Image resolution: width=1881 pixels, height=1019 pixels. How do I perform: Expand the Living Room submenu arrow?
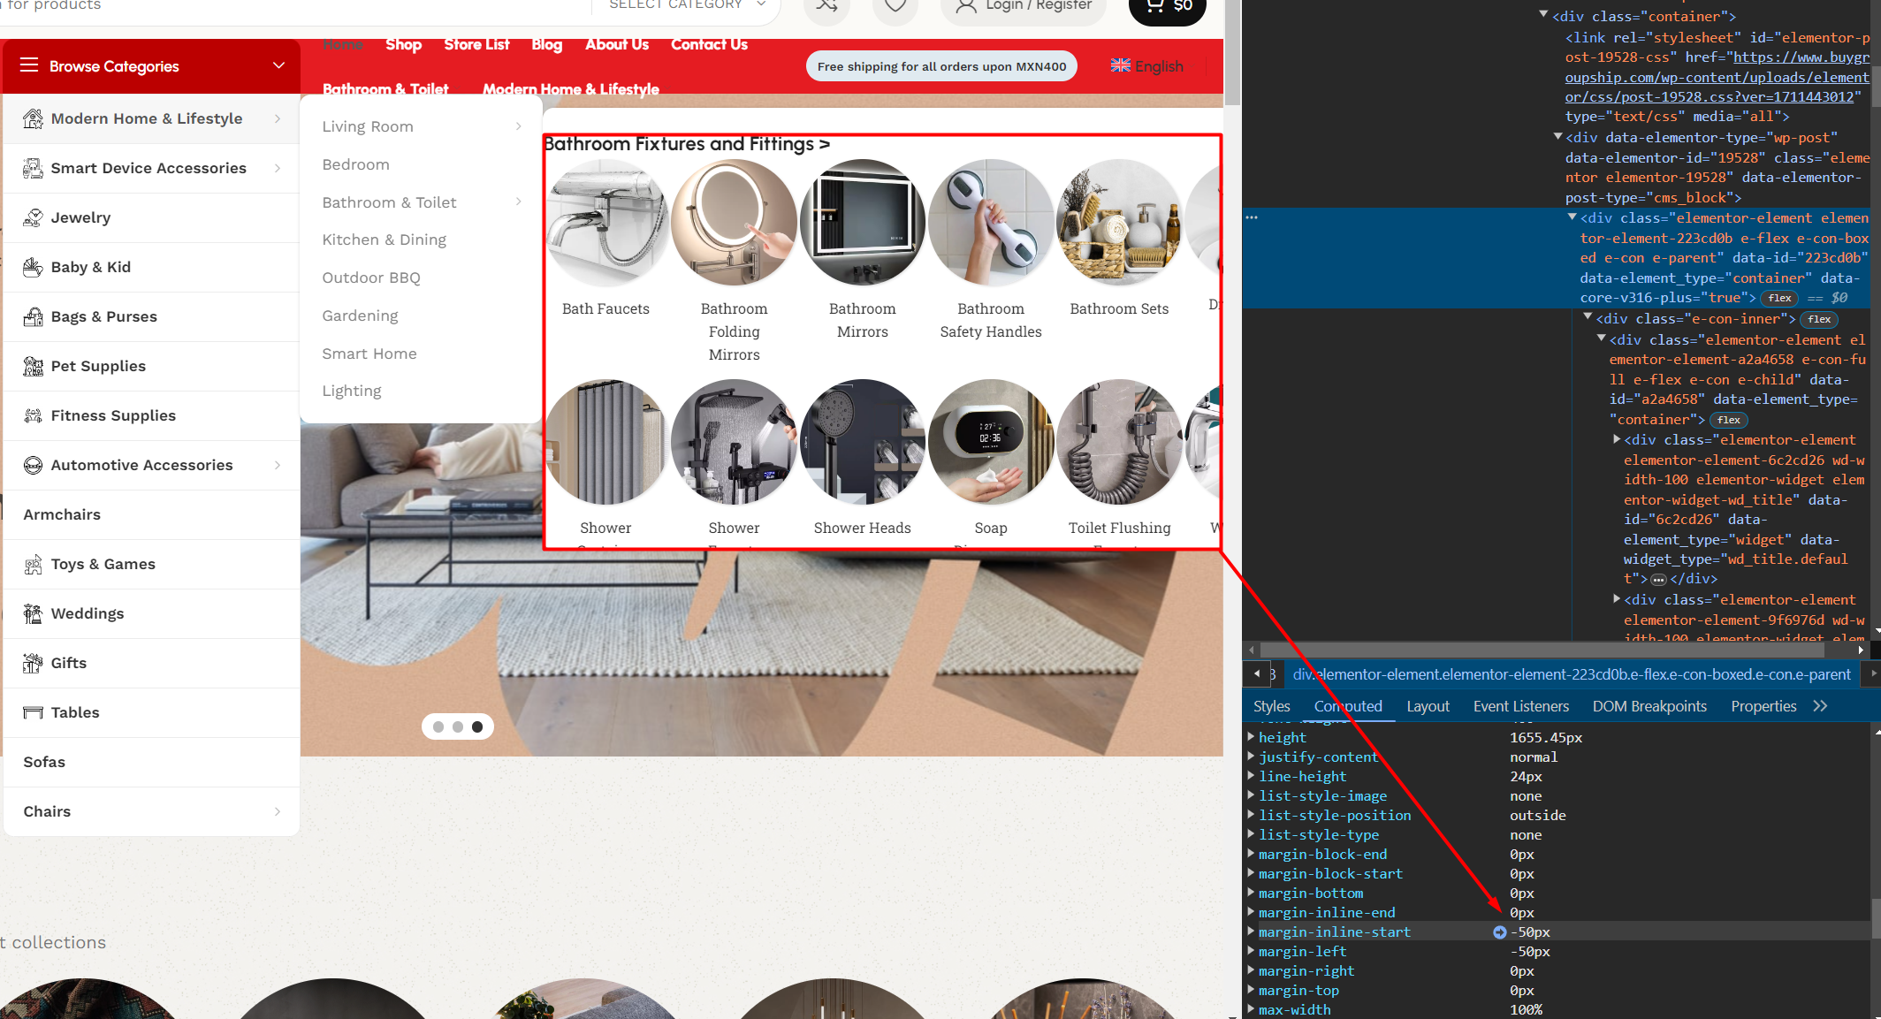click(x=519, y=126)
